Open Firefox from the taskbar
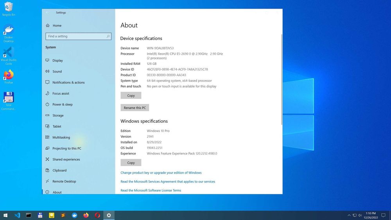The width and height of the screenshot is (391, 220). pyautogui.click(x=86, y=215)
